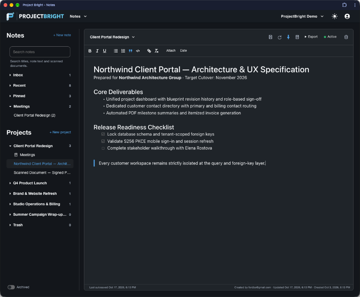Click the Date button in toolbar

coord(183,51)
